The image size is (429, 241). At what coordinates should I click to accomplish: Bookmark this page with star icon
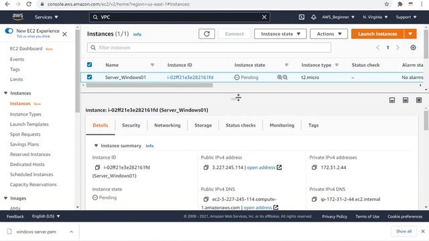(387, 4)
